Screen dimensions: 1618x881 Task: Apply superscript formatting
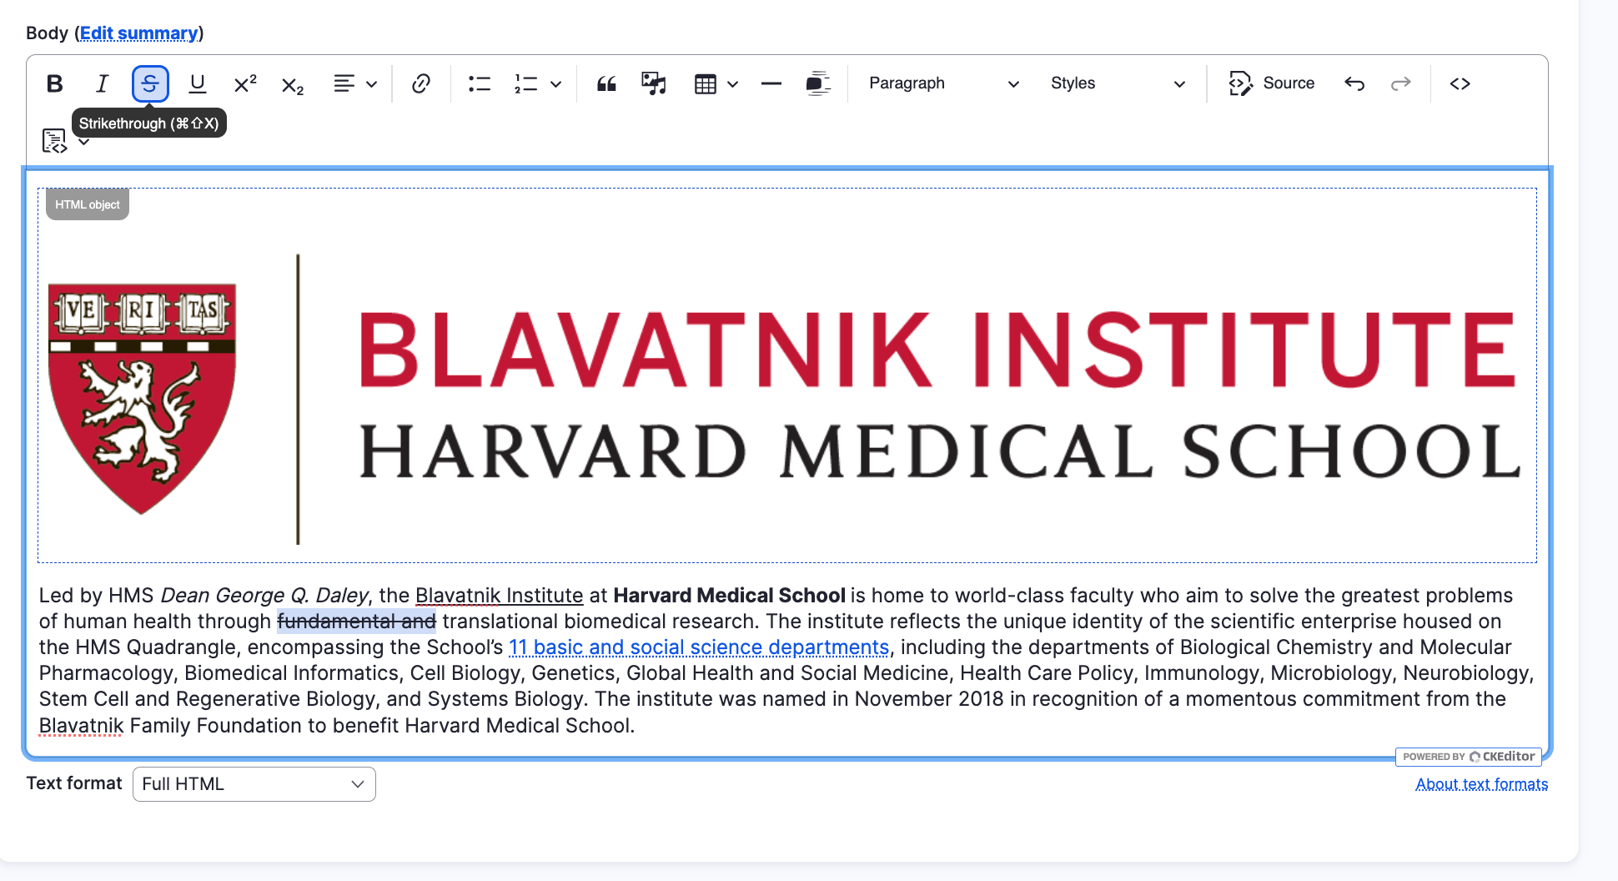[x=245, y=83]
